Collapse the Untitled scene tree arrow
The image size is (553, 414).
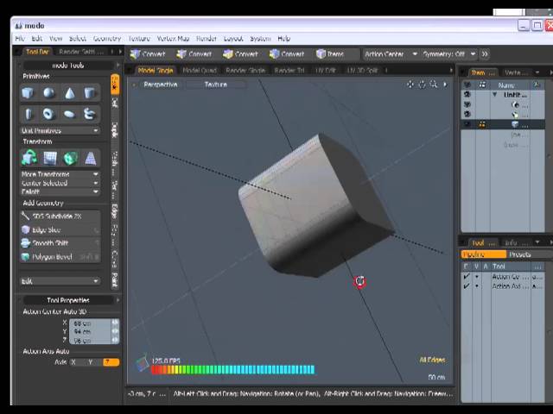pos(494,95)
